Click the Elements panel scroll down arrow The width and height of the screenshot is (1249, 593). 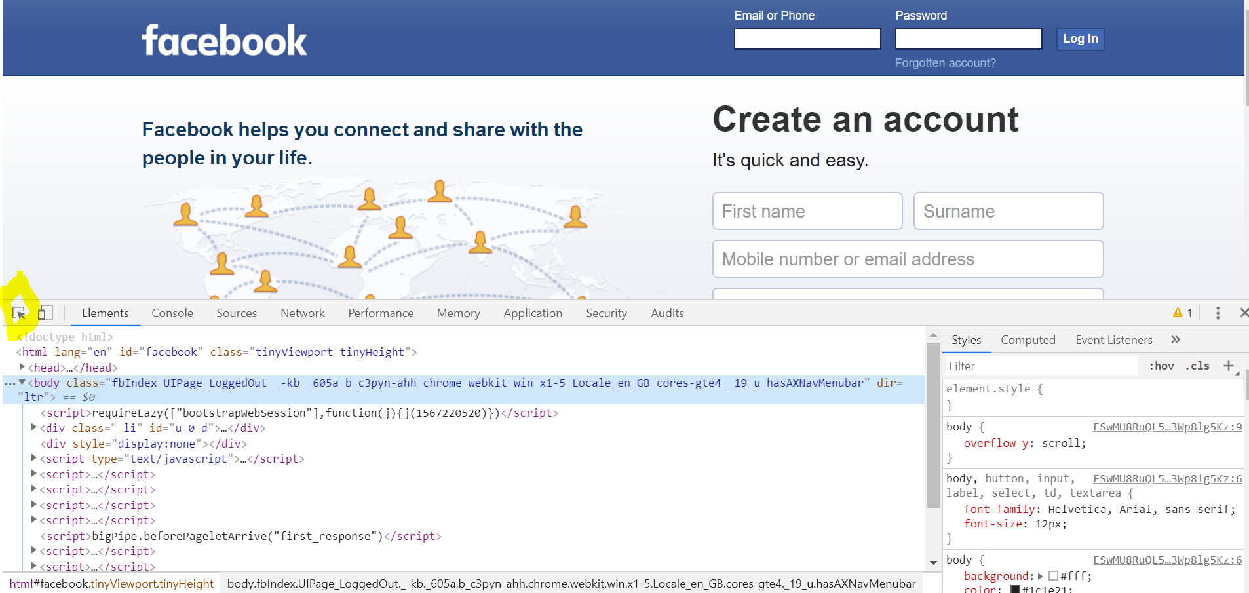point(933,562)
